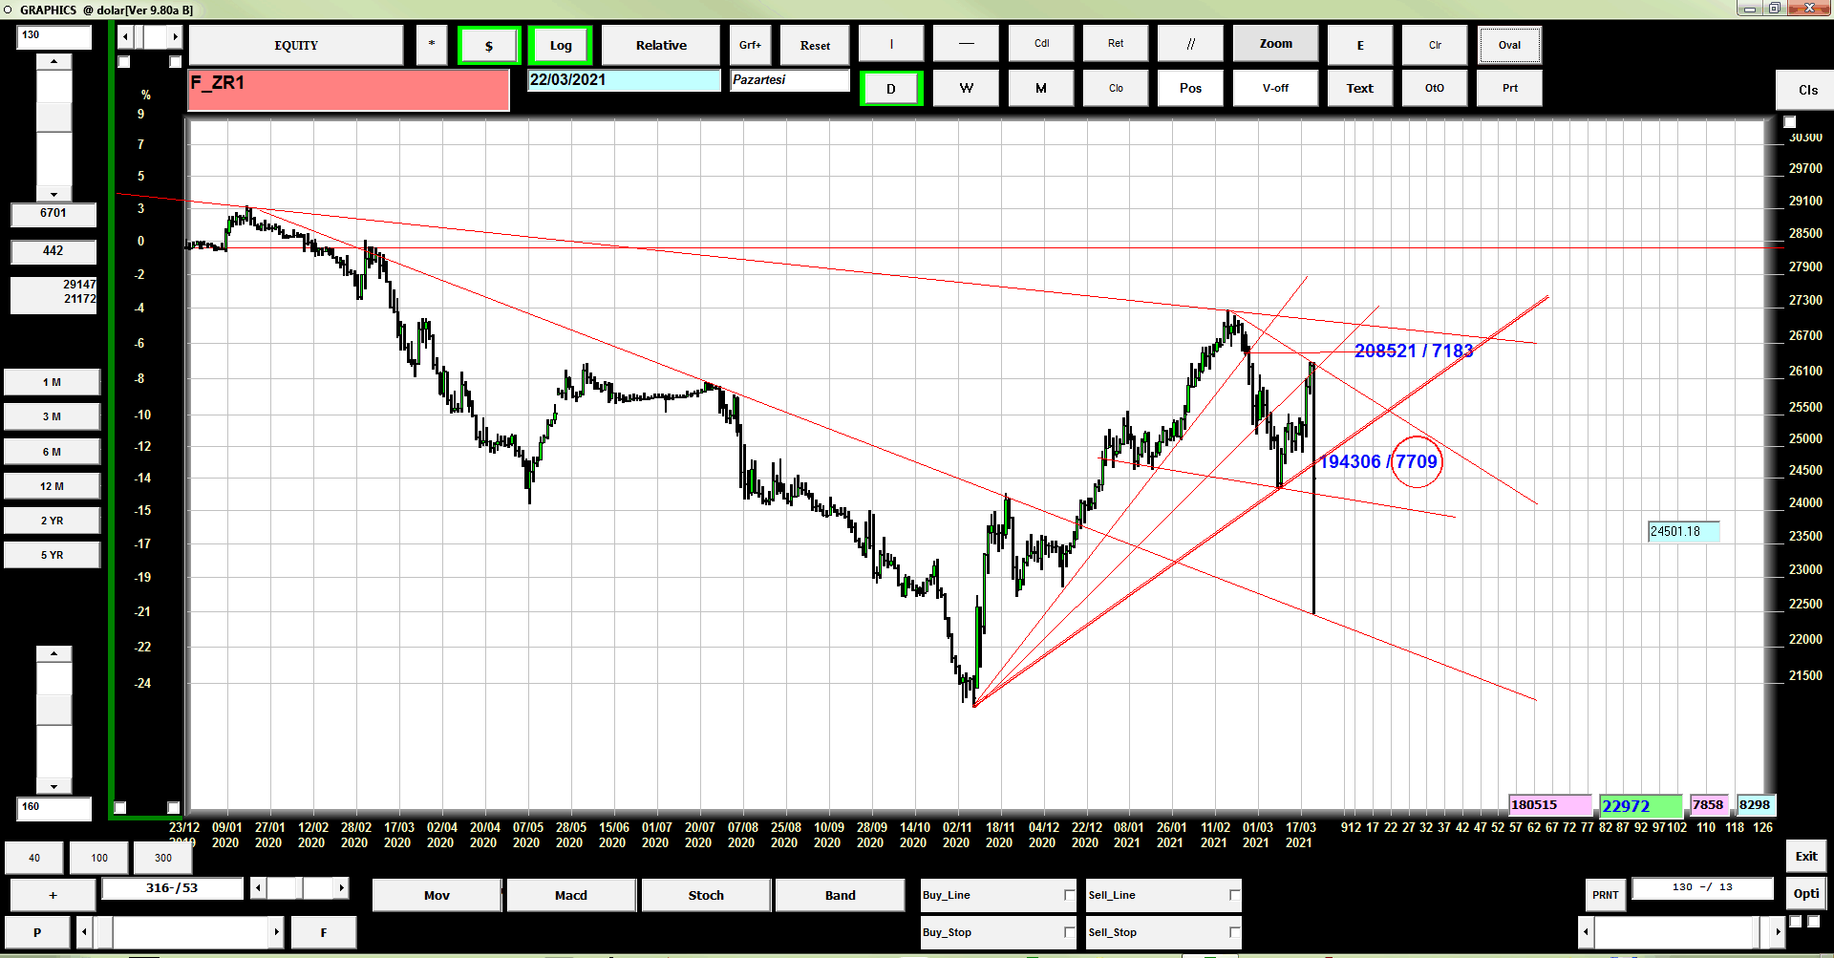
Task: Select the horizontal line drawing tool
Action: point(966,44)
